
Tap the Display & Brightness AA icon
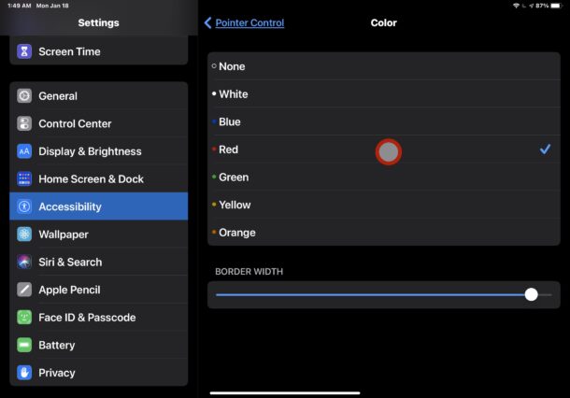[24, 151]
